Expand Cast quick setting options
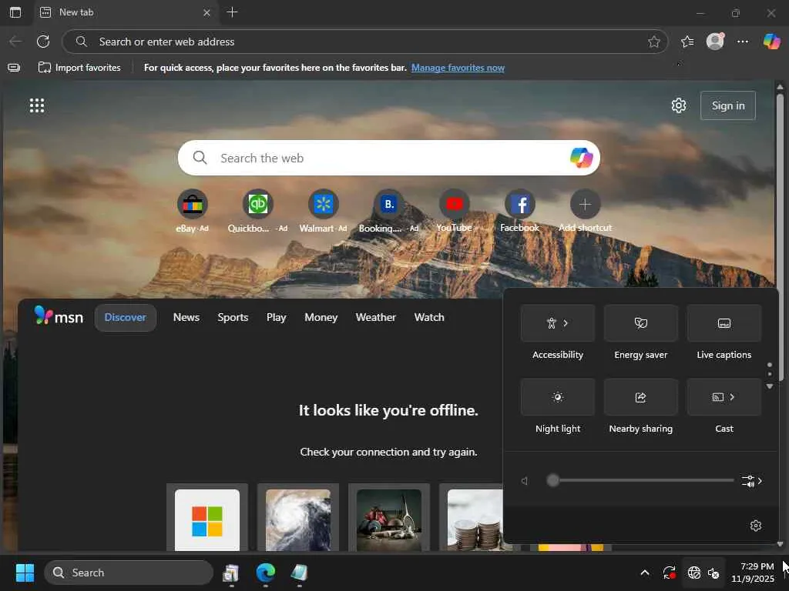The image size is (789, 591). [732, 397]
